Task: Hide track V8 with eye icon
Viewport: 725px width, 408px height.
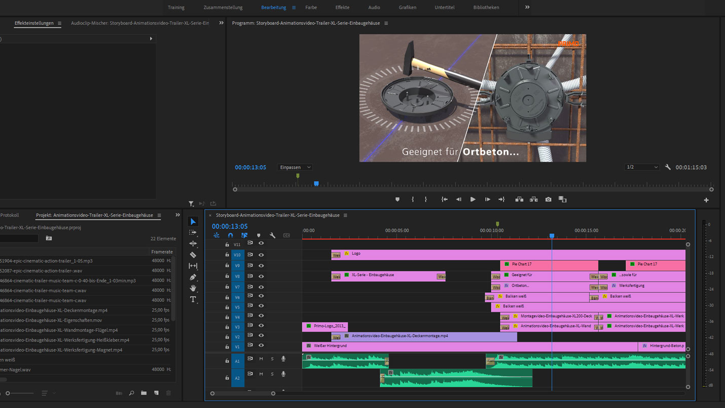Action: tap(261, 276)
